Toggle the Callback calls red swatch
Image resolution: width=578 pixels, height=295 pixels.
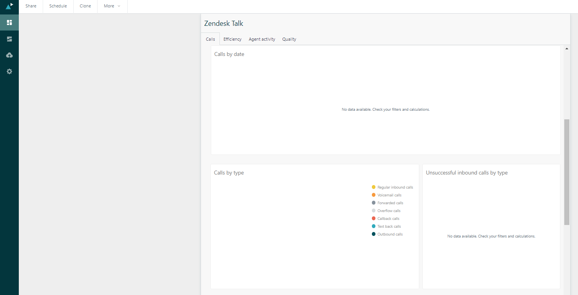(x=373, y=218)
